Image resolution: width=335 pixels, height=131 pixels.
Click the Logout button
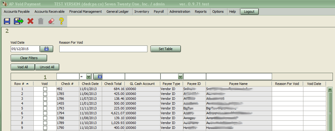(x=249, y=12)
